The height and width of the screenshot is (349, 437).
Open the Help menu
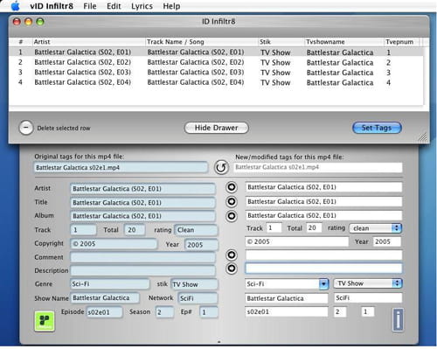[x=171, y=6]
